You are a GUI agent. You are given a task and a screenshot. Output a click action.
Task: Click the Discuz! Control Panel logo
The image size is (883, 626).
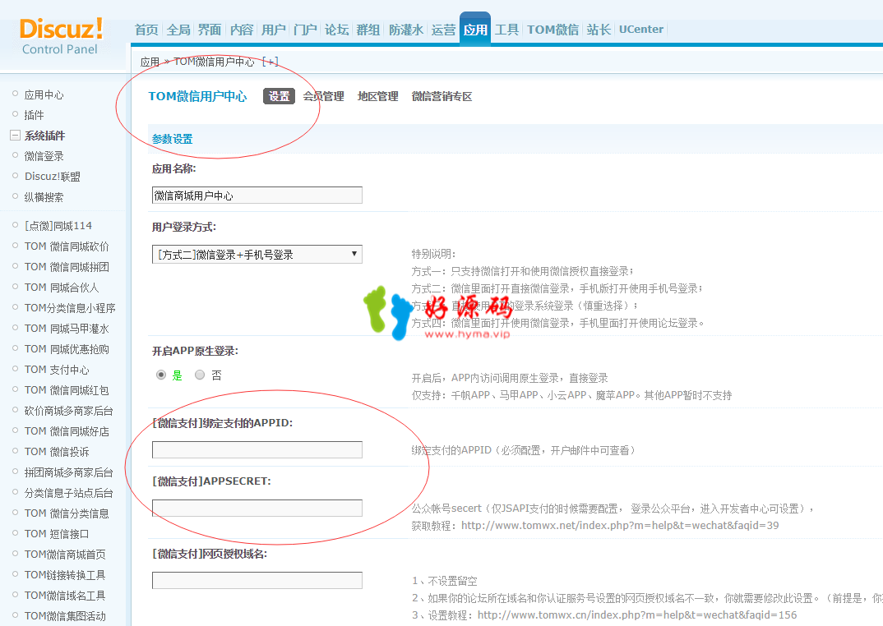62,36
